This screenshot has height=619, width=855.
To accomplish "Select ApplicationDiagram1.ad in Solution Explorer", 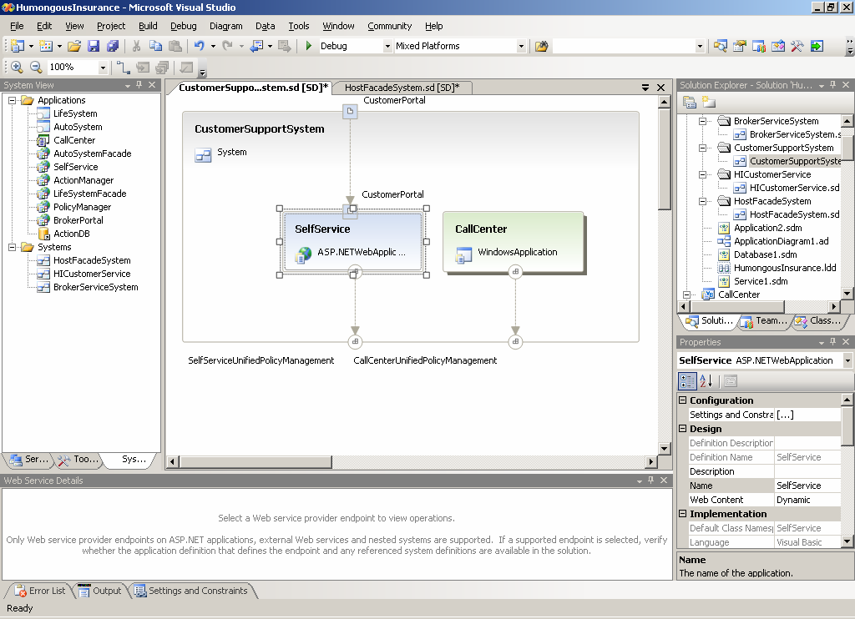I will tap(781, 241).
